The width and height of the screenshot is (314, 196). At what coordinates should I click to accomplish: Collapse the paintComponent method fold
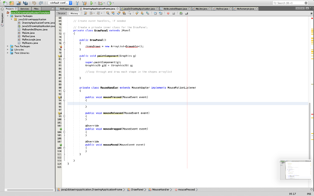tap(64, 59)
